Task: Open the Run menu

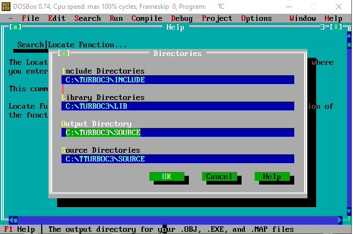Action: coord(116,18)
